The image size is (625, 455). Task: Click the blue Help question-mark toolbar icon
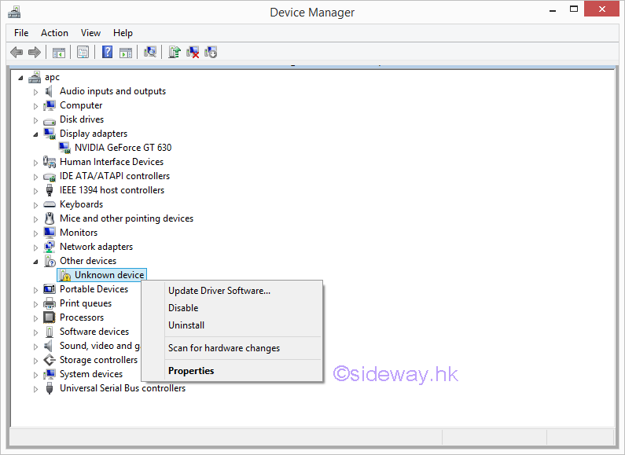point(108,53)
